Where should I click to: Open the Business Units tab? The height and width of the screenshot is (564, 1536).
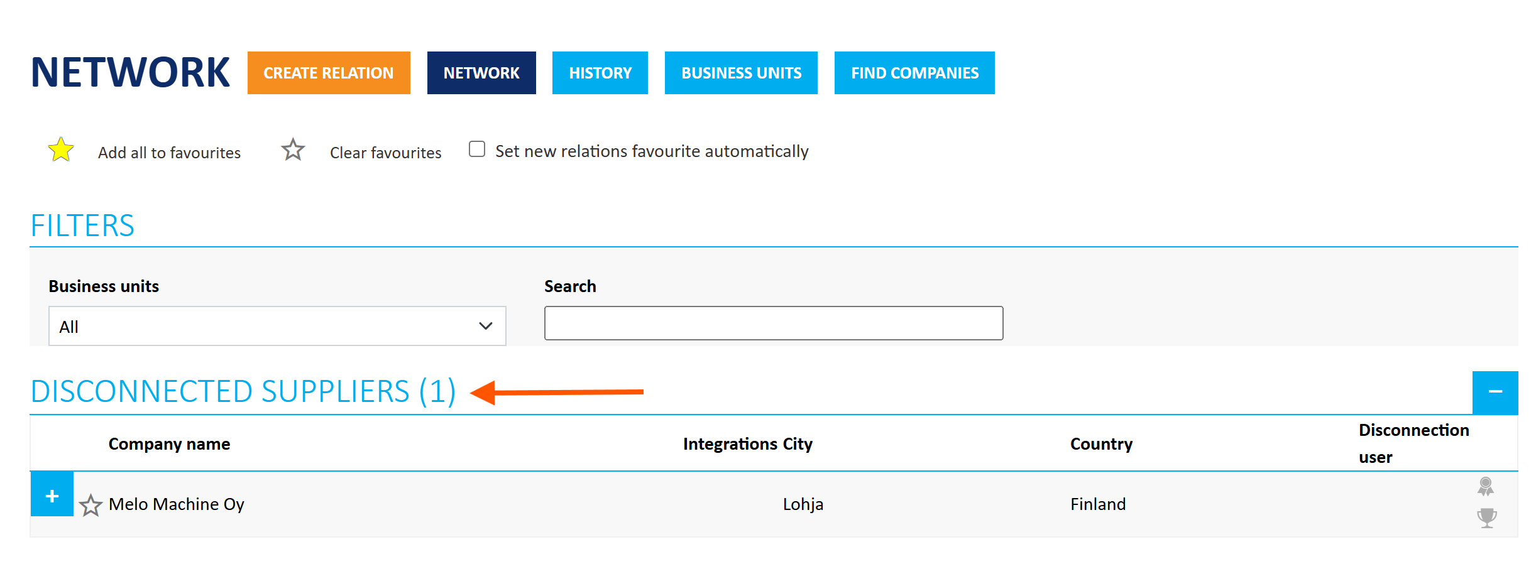(x=741, y=73)
